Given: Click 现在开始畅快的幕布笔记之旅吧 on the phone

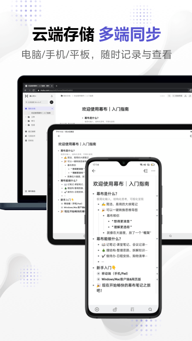Looking at the screenshot, I should point(123,288).
